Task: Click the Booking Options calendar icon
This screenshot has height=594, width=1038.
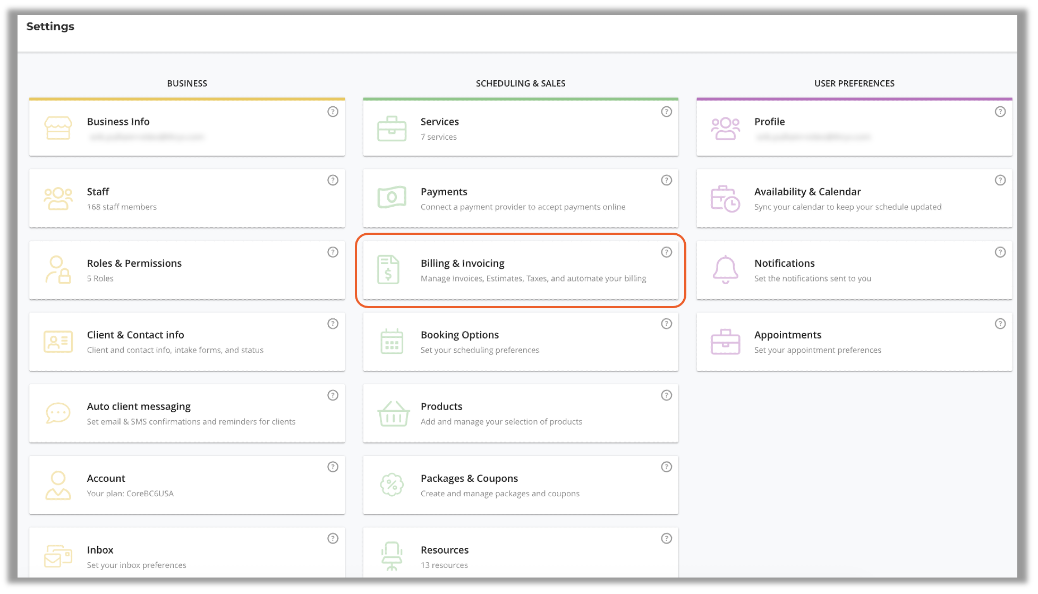Action: click(x=392, y=341)
